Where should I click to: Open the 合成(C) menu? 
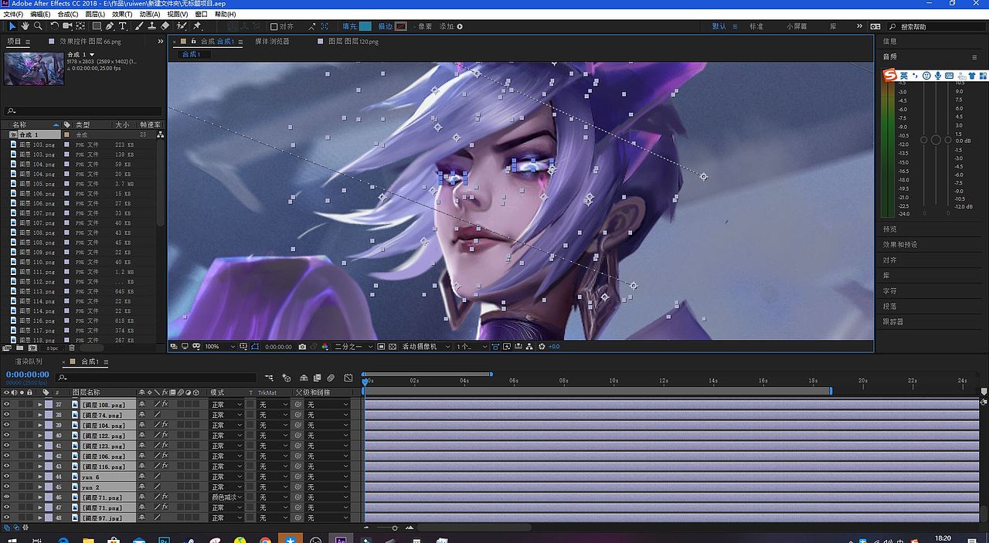tap(68, 14)
